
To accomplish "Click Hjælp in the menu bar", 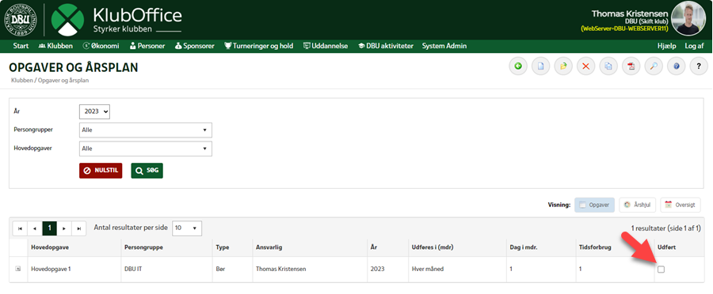I will pos(667,46).
